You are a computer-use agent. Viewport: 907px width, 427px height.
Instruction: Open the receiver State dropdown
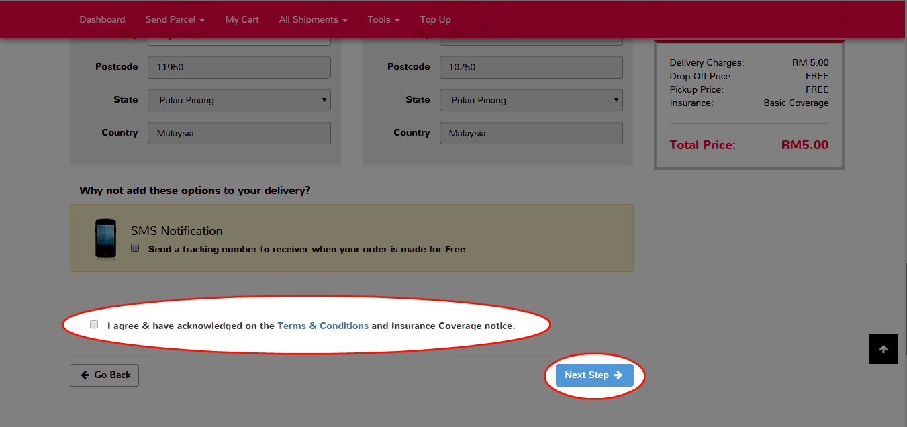(x=531, y=100)
